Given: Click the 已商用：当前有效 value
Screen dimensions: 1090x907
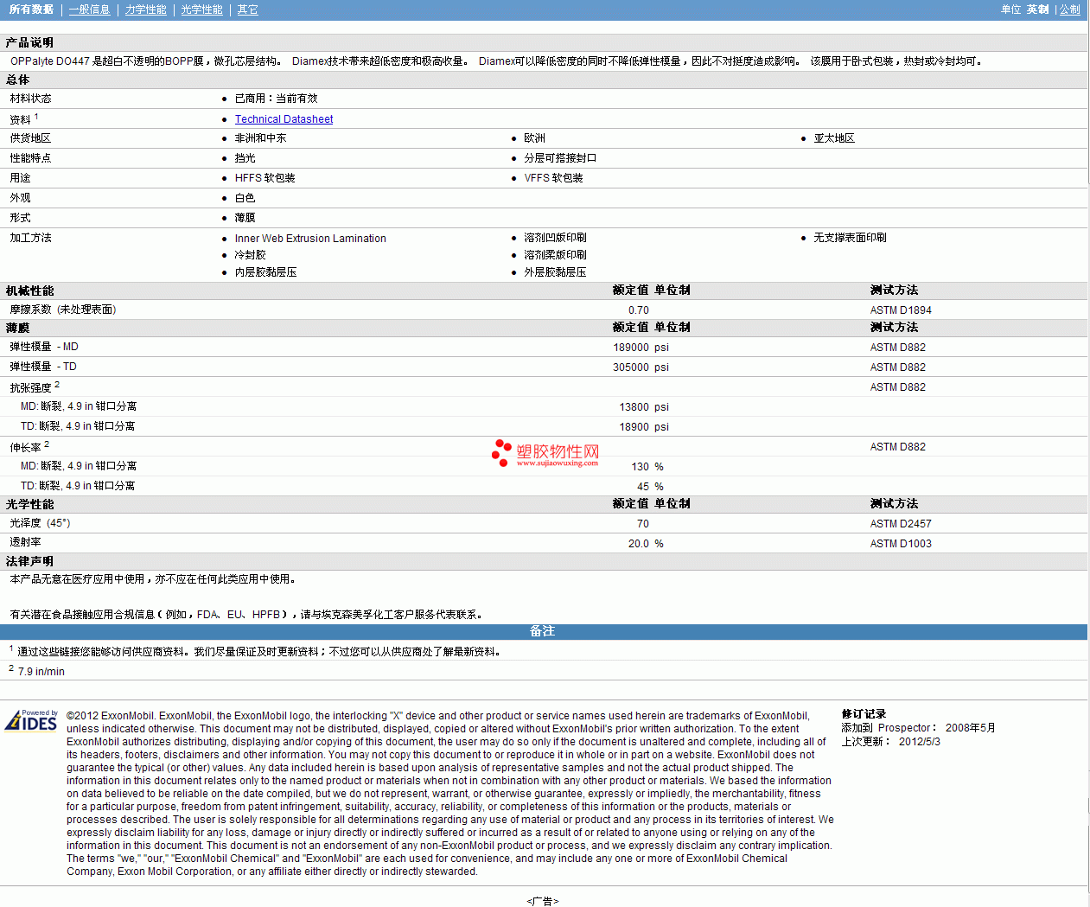Looking at the screenshot, I should [x=277, y=99].
